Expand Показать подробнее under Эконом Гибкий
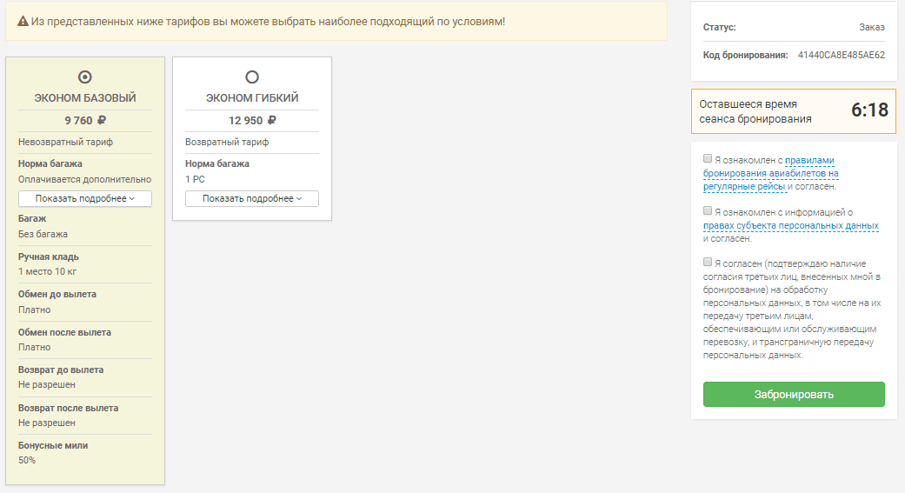This screenshot has width=905, height=493. click(x=251, y=198)
